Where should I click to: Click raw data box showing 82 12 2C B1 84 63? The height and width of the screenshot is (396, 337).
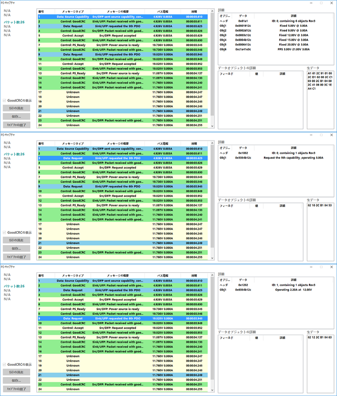pyautogui.click(x=320, y=364)
